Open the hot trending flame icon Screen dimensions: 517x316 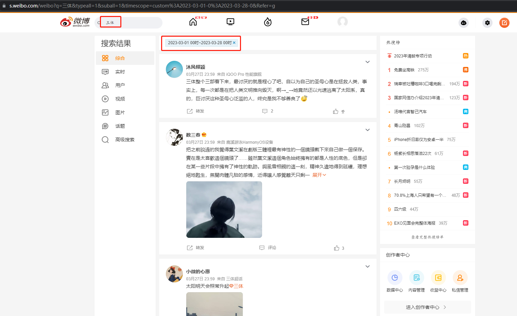point(268,22)
